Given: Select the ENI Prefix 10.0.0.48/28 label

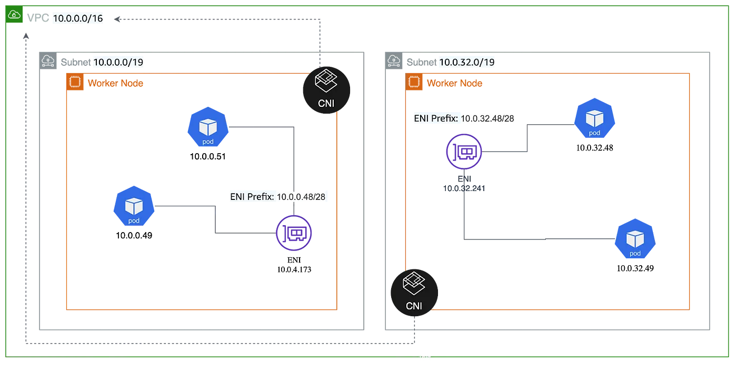Looking at the screenshot, I should pos(281,197).
